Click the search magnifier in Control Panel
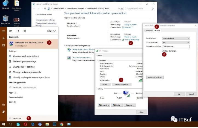Screen dimensions: 198x128 pyautogui.click(x=153, y=9)
